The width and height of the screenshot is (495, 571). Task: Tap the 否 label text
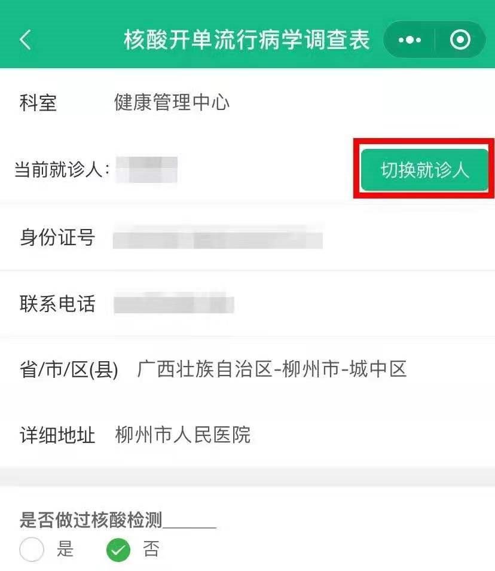pos(151,549)
